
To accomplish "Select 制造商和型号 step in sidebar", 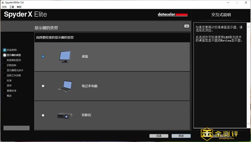I will (x=14, y=60).
